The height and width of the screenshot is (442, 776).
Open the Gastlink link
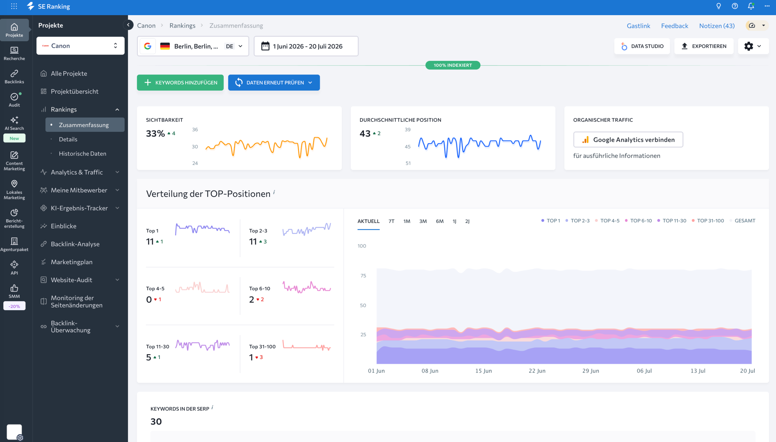638,26
